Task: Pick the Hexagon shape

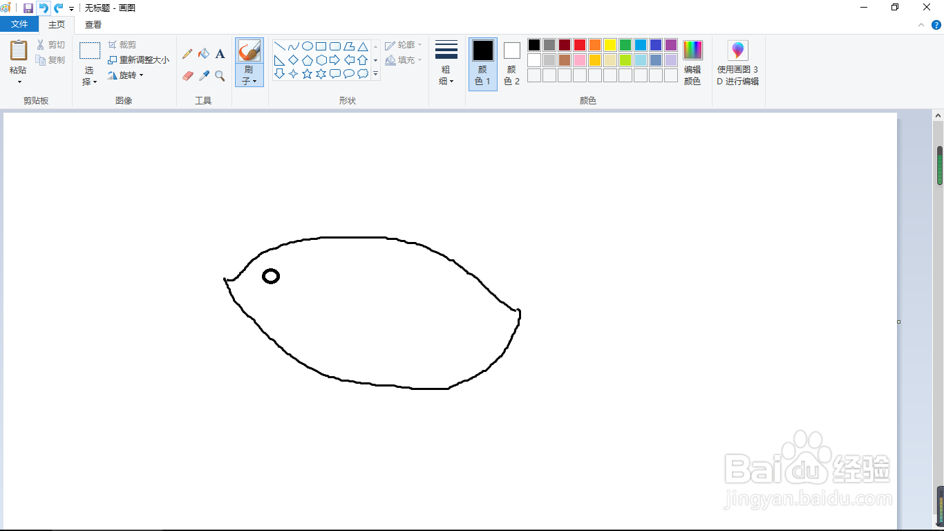Action: pyautogui.click(x=321, y=60)
